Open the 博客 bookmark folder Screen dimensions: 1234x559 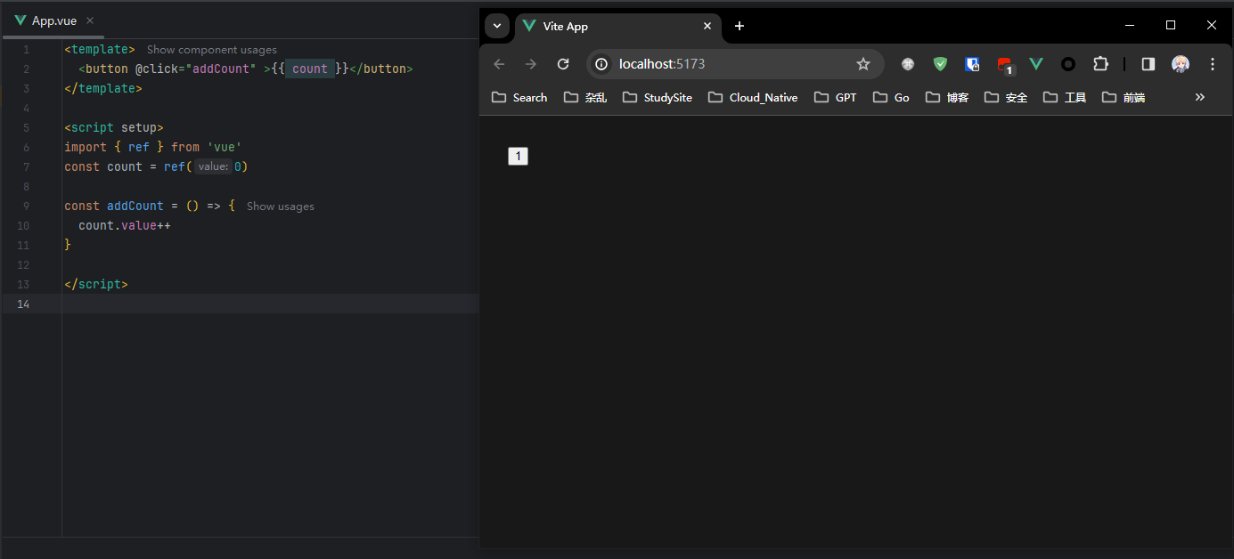tap(947, 97)
